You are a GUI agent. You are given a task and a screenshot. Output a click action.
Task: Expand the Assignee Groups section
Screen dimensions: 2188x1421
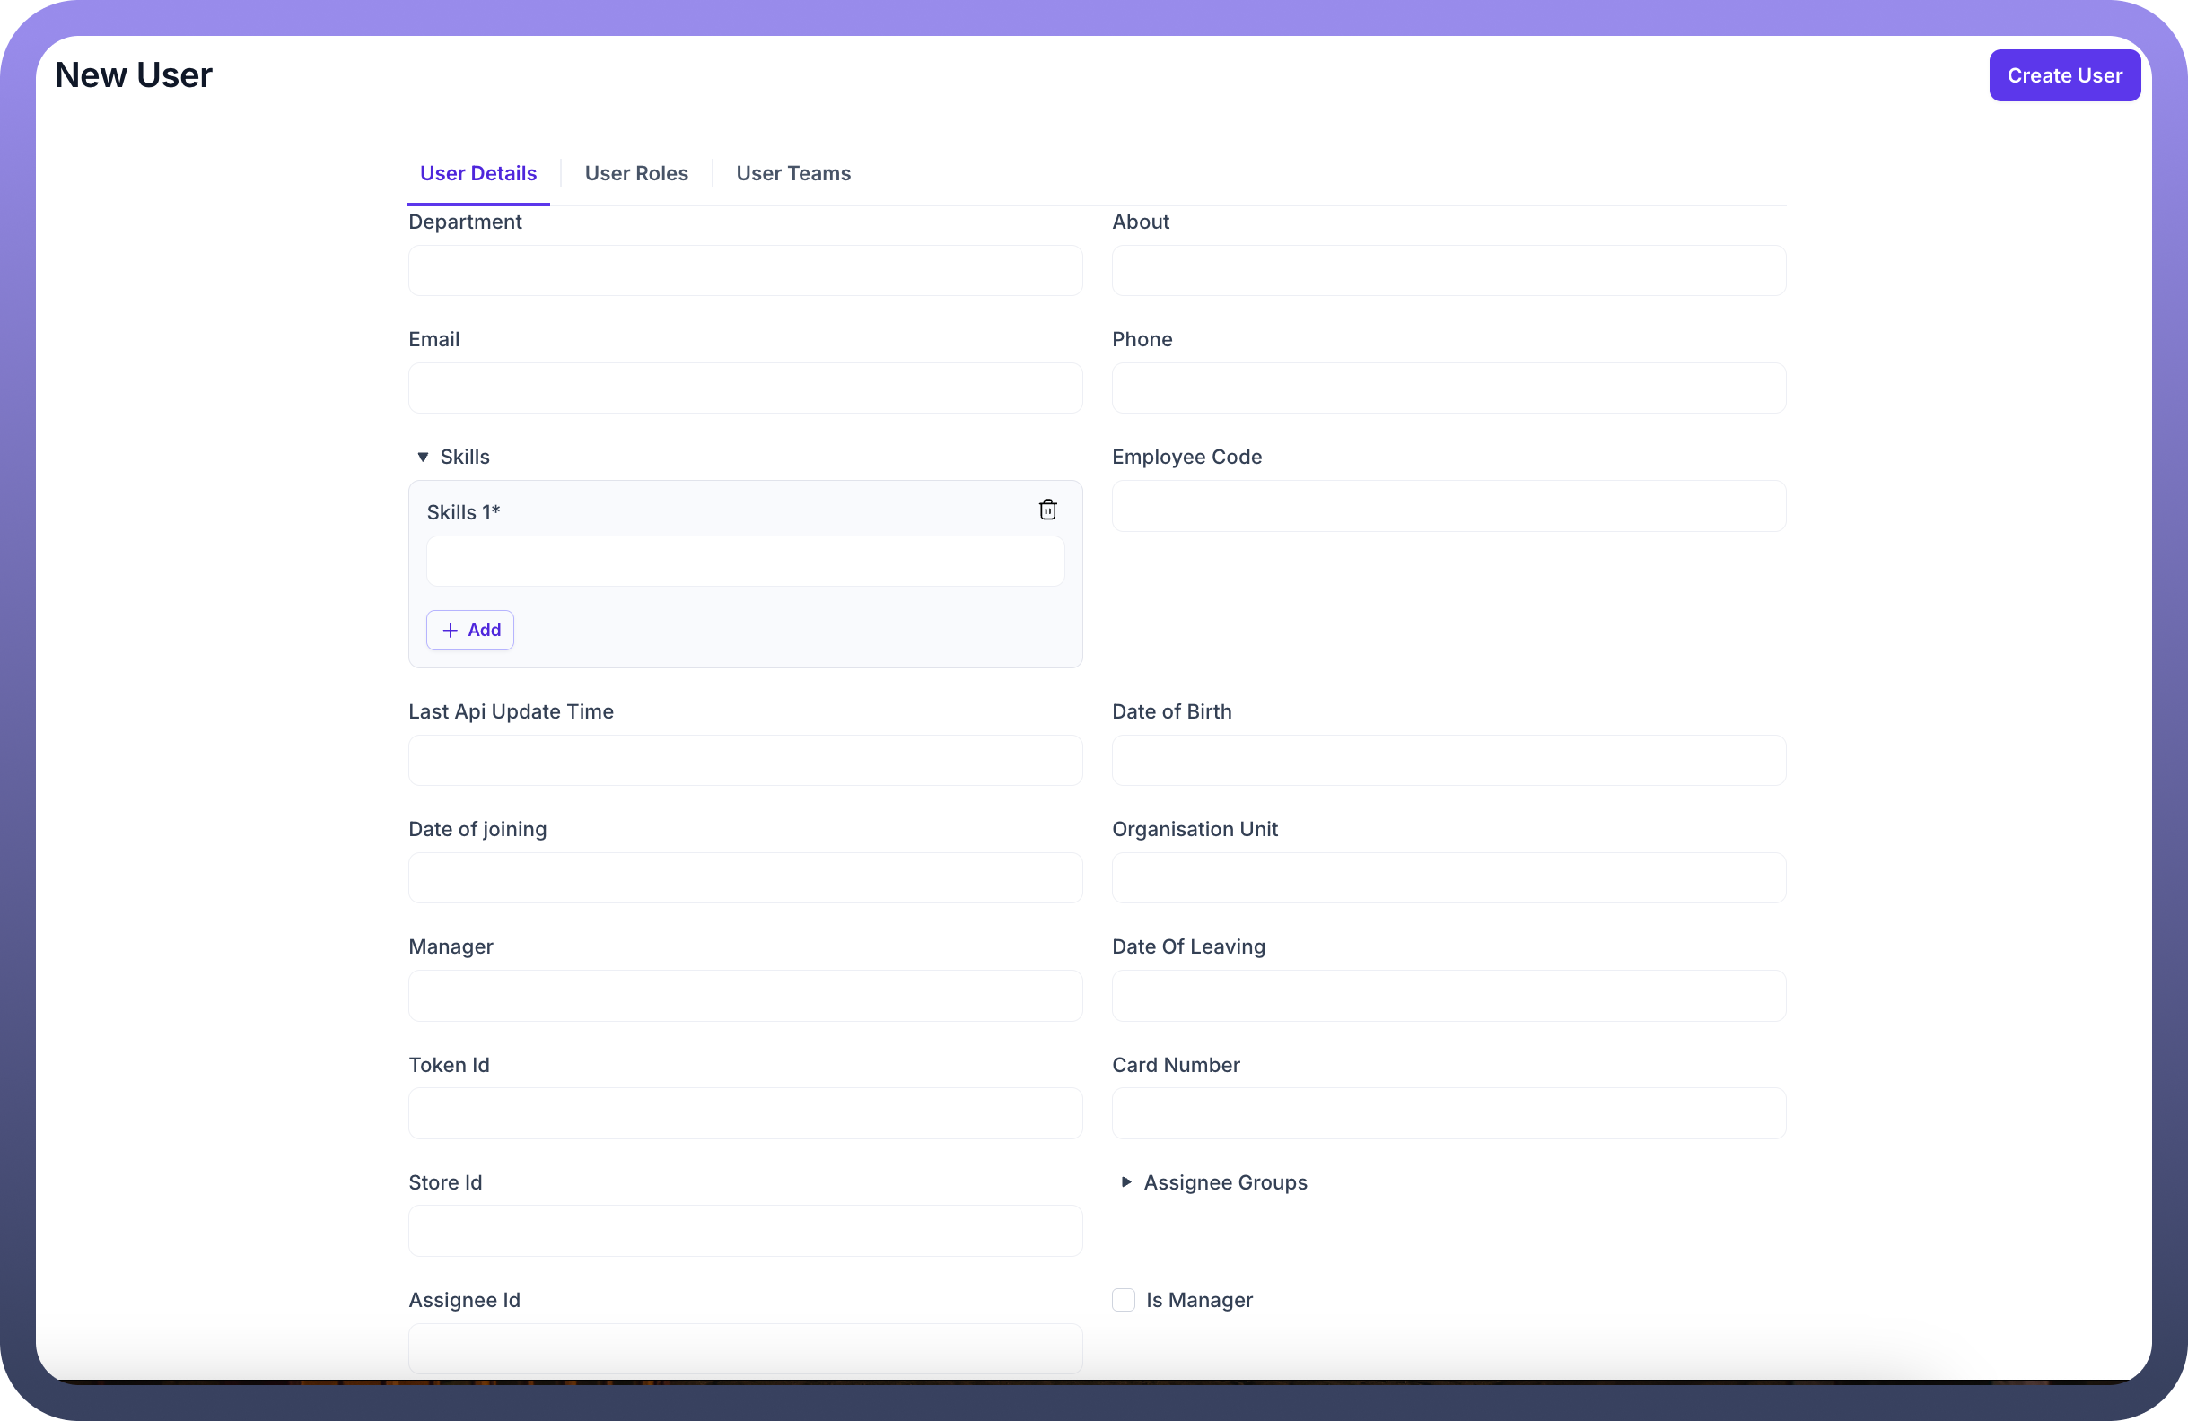pyautogui.click(x=1126, y=1182)
